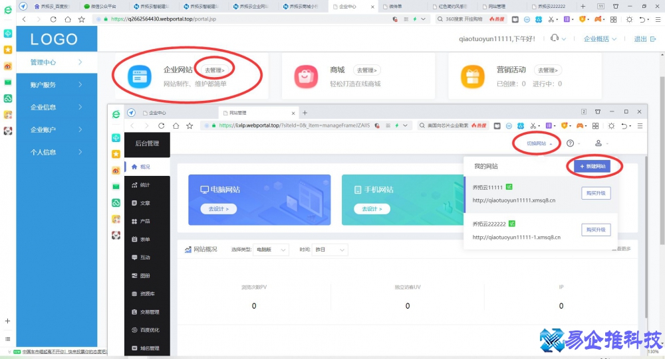This screenshot has width=665, height=359.
Task: Click the 企业网站 blue icon
Action: click(140, 76)
